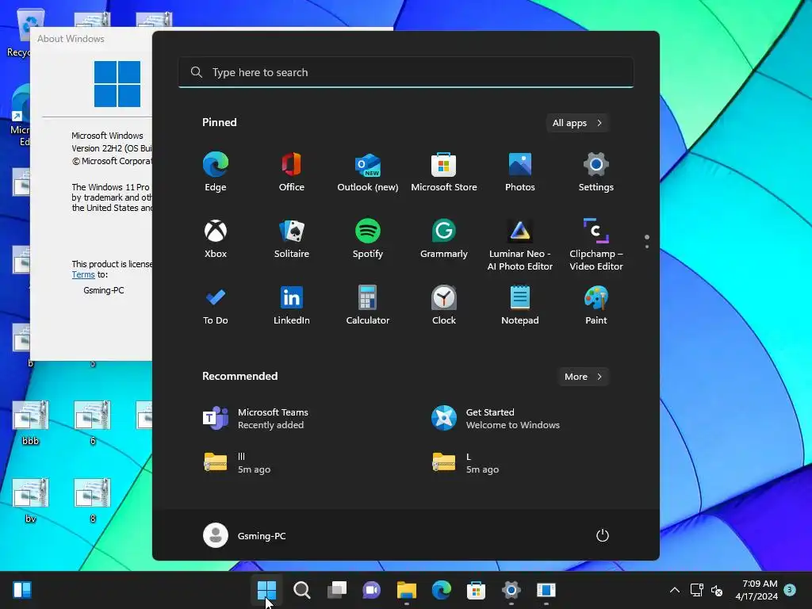Open Microsoft Store pinned app
The image size is (812, 609).
click(444, 172)
